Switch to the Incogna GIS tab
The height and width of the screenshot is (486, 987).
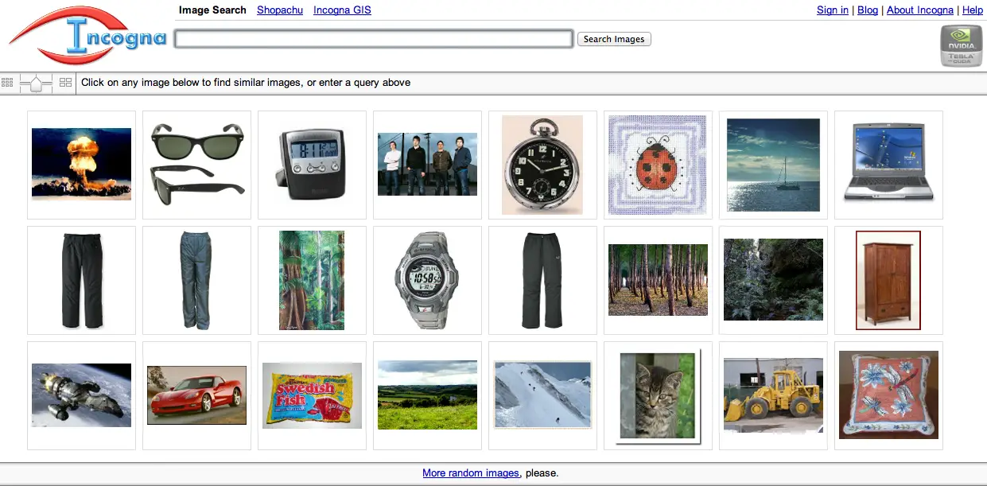click(x=342, y=10)
